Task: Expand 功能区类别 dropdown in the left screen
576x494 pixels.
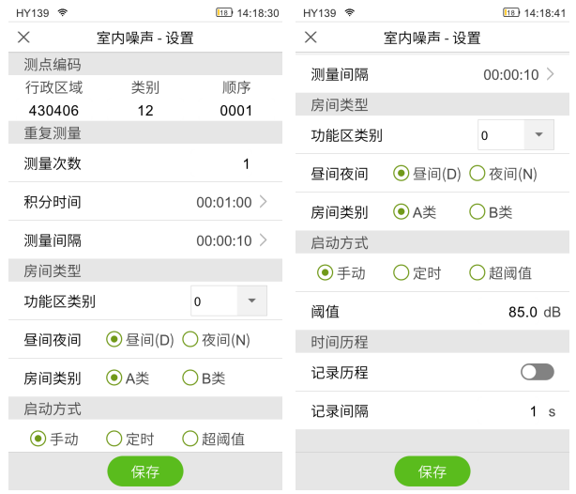Action: pyautogui.click(x=251, y=301)
